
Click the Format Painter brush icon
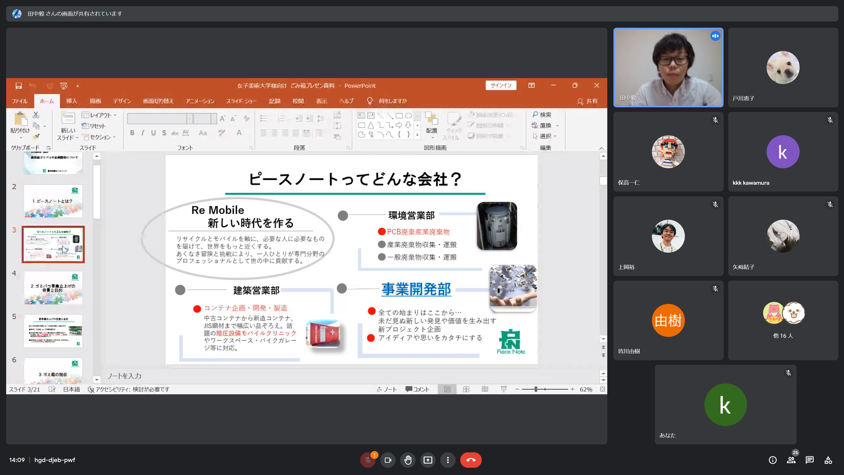click(x=36, y=136)
